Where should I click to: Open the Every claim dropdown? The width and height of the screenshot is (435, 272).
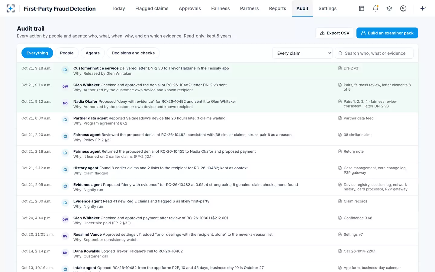coord(302,53)
